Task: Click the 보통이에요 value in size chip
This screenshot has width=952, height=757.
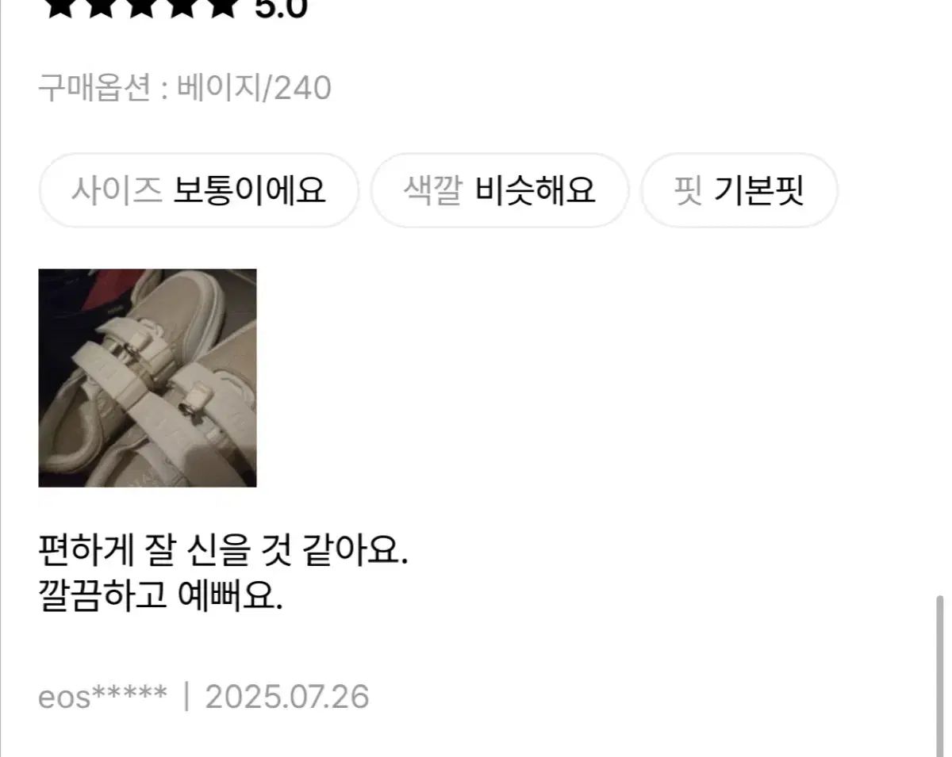Action: [x=249, y=190]
